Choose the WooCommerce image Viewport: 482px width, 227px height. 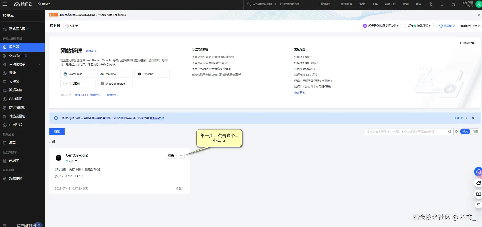(115, 84)
